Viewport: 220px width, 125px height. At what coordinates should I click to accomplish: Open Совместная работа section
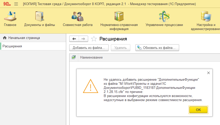tap(78, 19)
